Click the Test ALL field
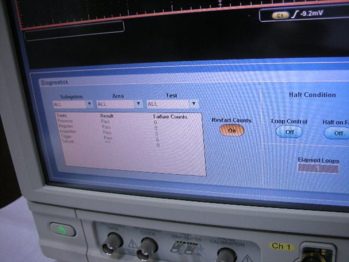This screenshot has width=349, height=262. pyautogui.click(x=168, y=104)
